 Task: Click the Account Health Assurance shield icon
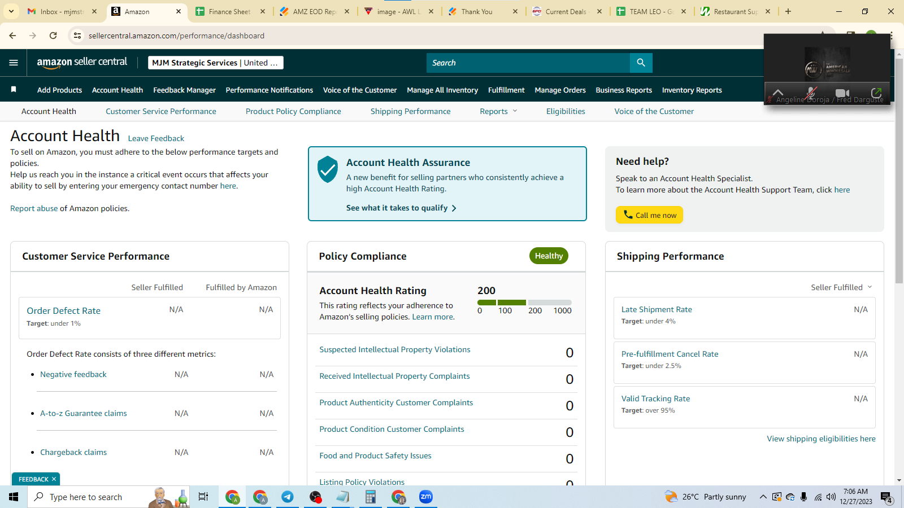[328, 169]
